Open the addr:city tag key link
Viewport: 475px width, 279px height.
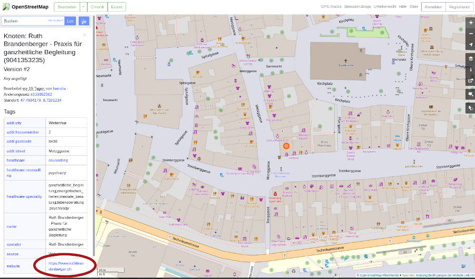pos(14,123)
